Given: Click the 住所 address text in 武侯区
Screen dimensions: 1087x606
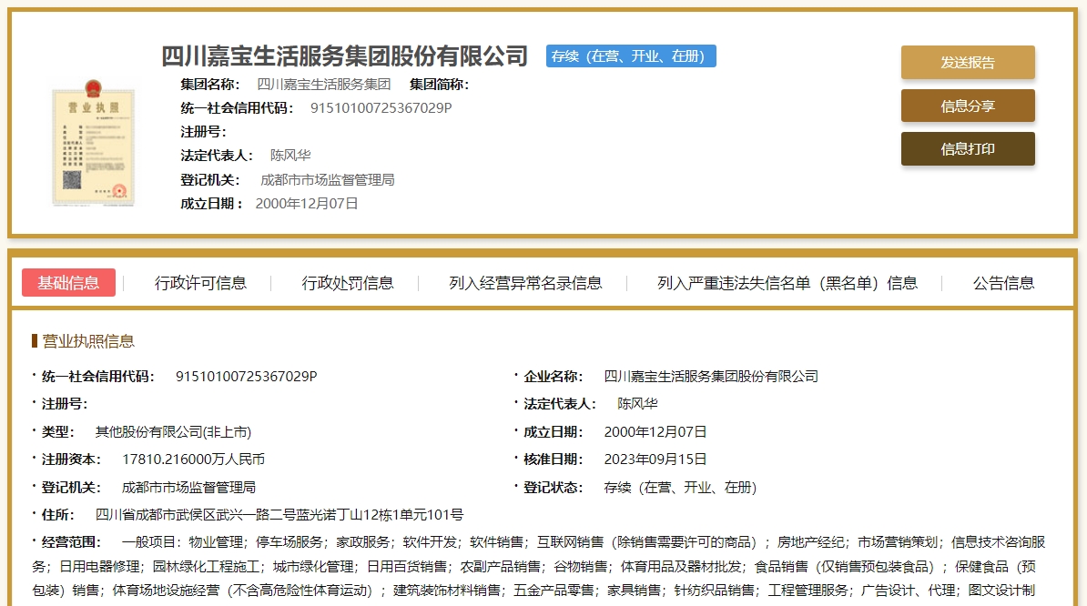Looking at the screenshot, I should (279, 515).
